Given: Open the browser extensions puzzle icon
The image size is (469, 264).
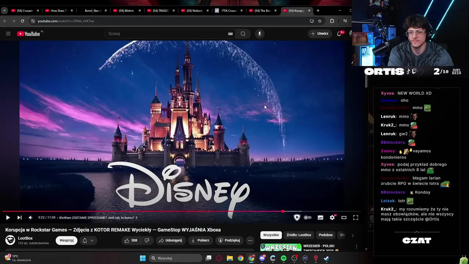Looking at the screenshot, I should [x=332, y=21].
